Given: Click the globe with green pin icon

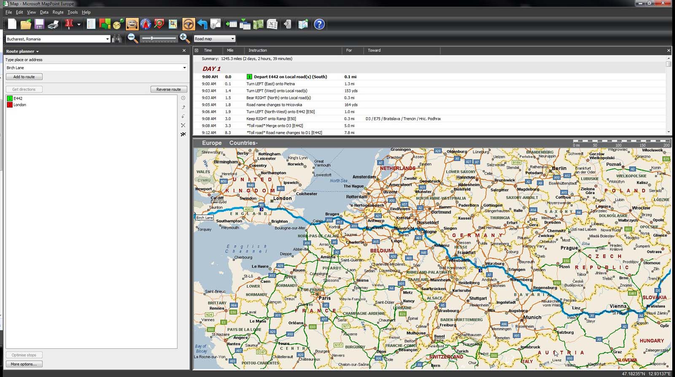Looking at the screenshot, I should coord(118,24).
